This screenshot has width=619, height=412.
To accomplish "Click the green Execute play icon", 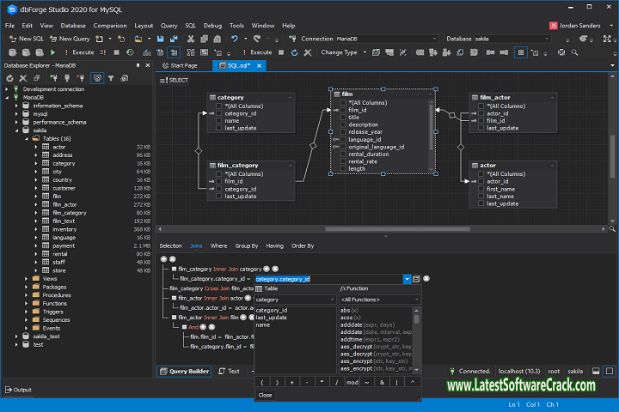I will tap(52, 52).
